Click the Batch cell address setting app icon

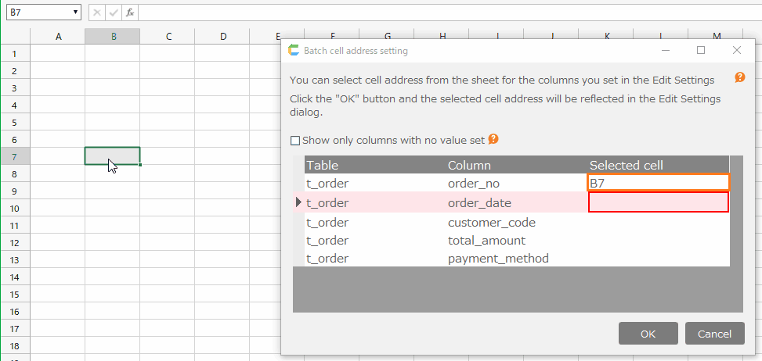[x=294, y=51]
